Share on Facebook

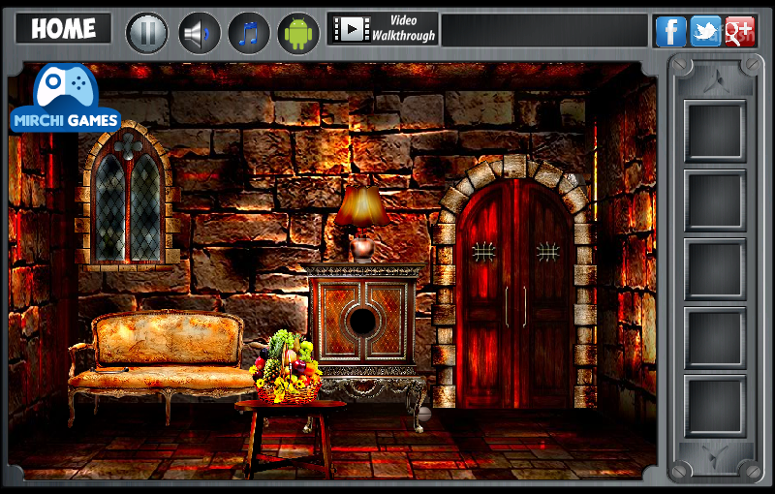[670, 31]
